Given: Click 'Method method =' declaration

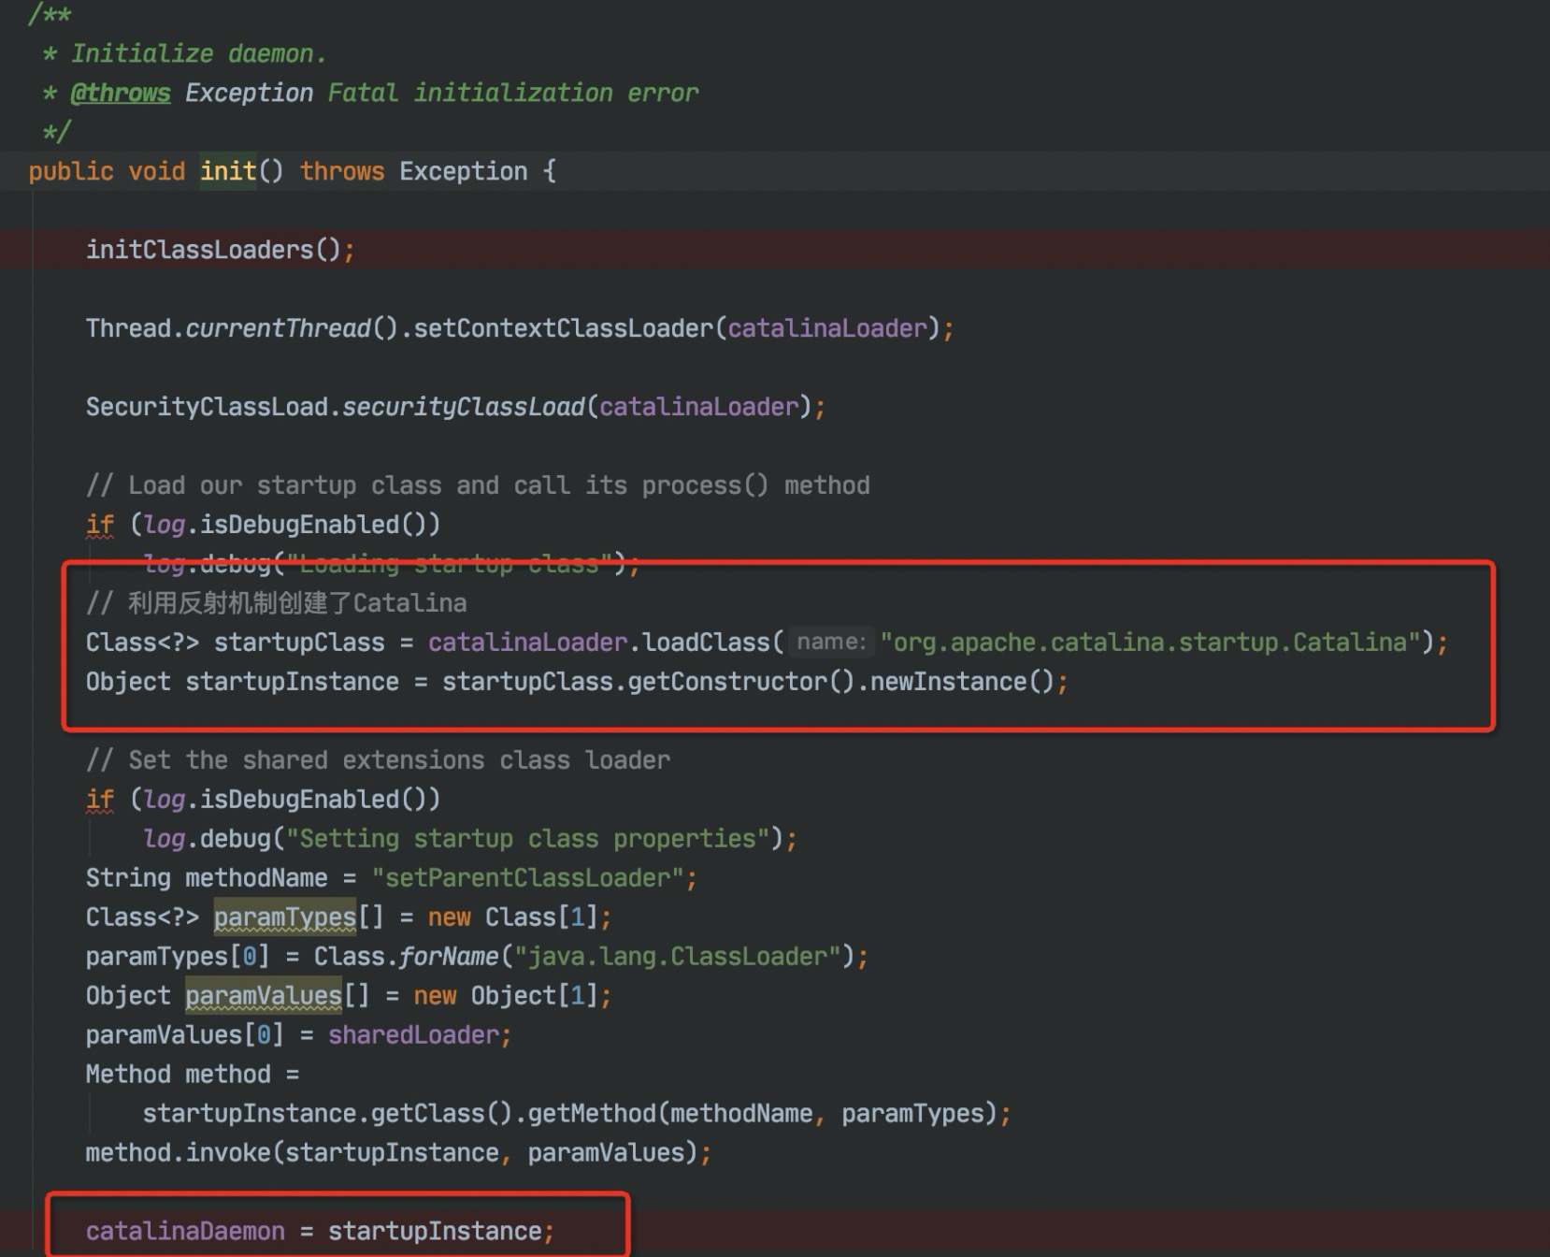Looking at the screenshot, I should point(193,1075).
